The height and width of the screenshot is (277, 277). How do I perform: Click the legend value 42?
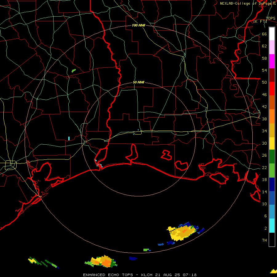tap(264, 107)
